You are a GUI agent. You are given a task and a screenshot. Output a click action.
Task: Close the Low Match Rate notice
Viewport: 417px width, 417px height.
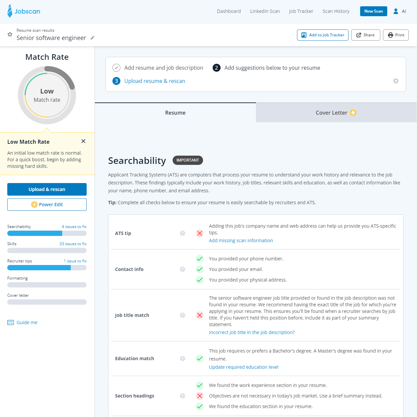83,141
